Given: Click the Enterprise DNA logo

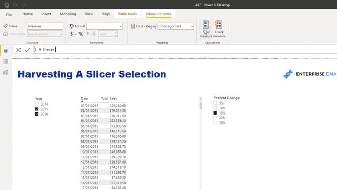Looking at the screenshot, I should [x=310, y=74].
